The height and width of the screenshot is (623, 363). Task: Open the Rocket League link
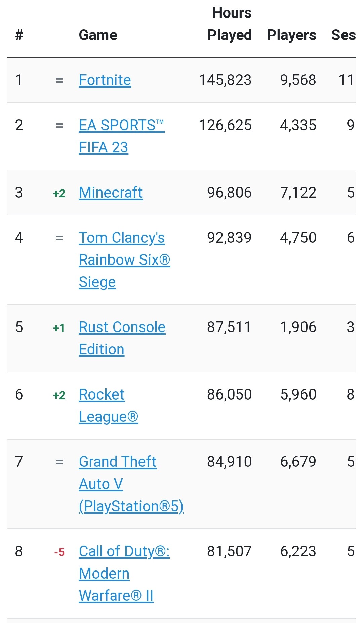click(109, 406)
